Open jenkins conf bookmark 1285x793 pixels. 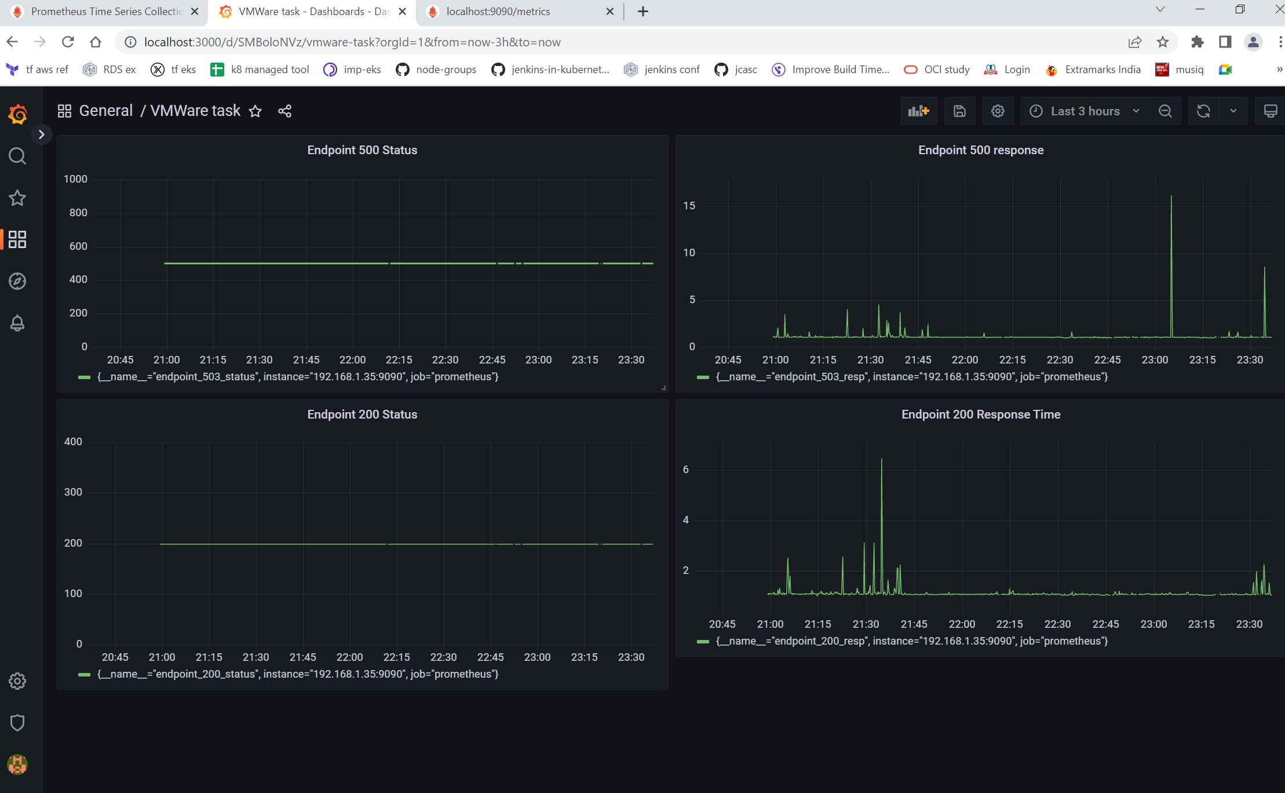(x=662, y=70)
